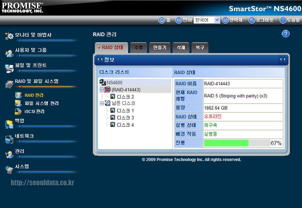Click the 사용자 및 그룹 users icon
Screen dimensions: 302x208
coord(9,53)
